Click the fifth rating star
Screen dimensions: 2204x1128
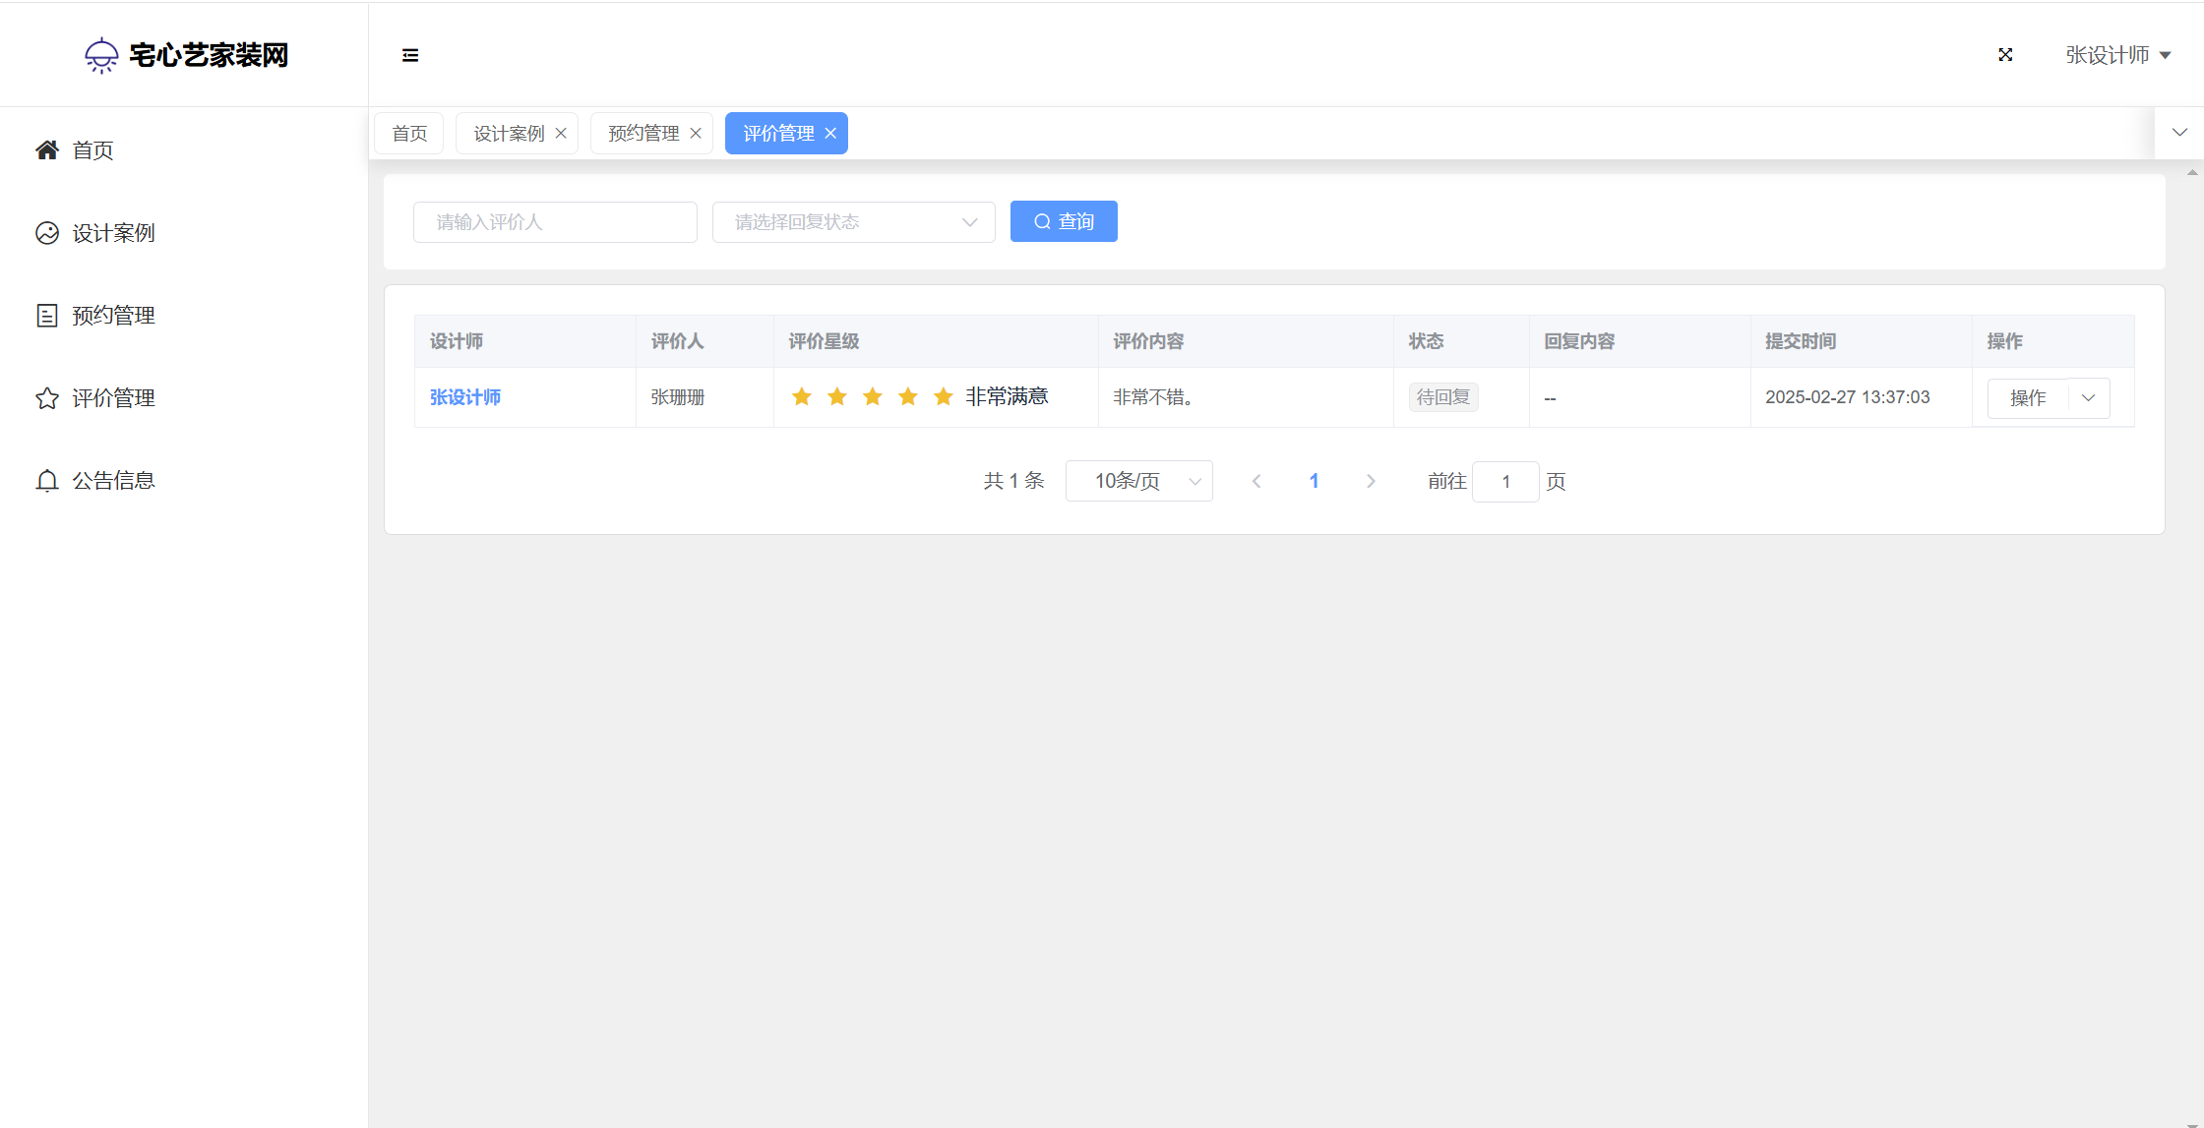pyautogui.click(x=943, y=396)
